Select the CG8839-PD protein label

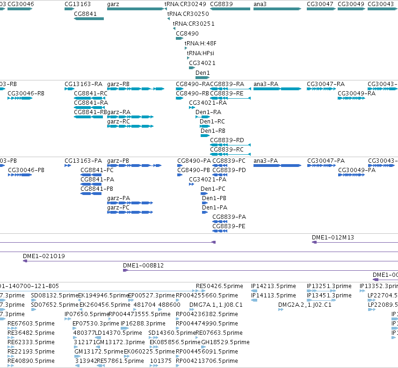coord(229,170)
